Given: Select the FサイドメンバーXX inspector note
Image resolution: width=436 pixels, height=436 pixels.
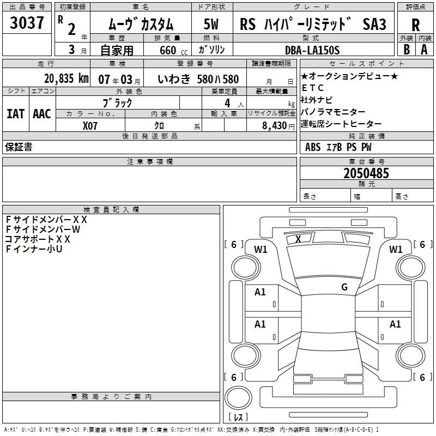Looking at the screenshot, I should coord(46,220).
